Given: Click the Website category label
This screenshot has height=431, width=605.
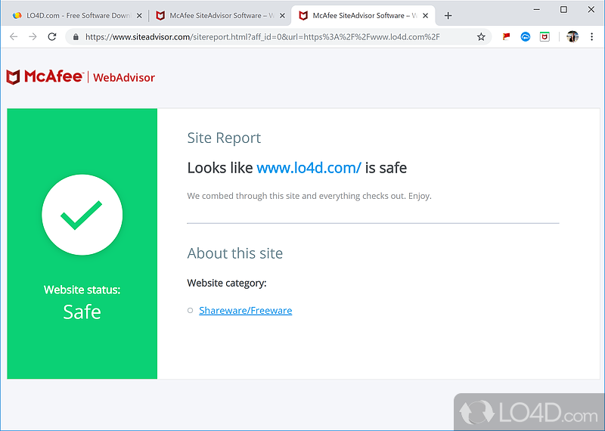Looking at the screenshot, I should coord(227,283).
